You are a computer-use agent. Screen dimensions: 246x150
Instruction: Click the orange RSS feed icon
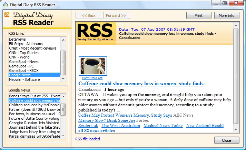pyautogui.click(x=7, y=14)
